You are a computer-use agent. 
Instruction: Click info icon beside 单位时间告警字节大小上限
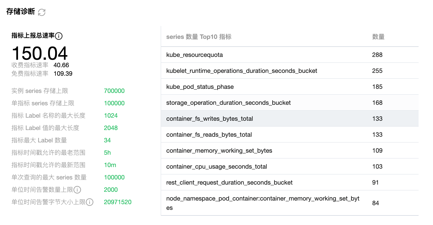tap(90, 202)
